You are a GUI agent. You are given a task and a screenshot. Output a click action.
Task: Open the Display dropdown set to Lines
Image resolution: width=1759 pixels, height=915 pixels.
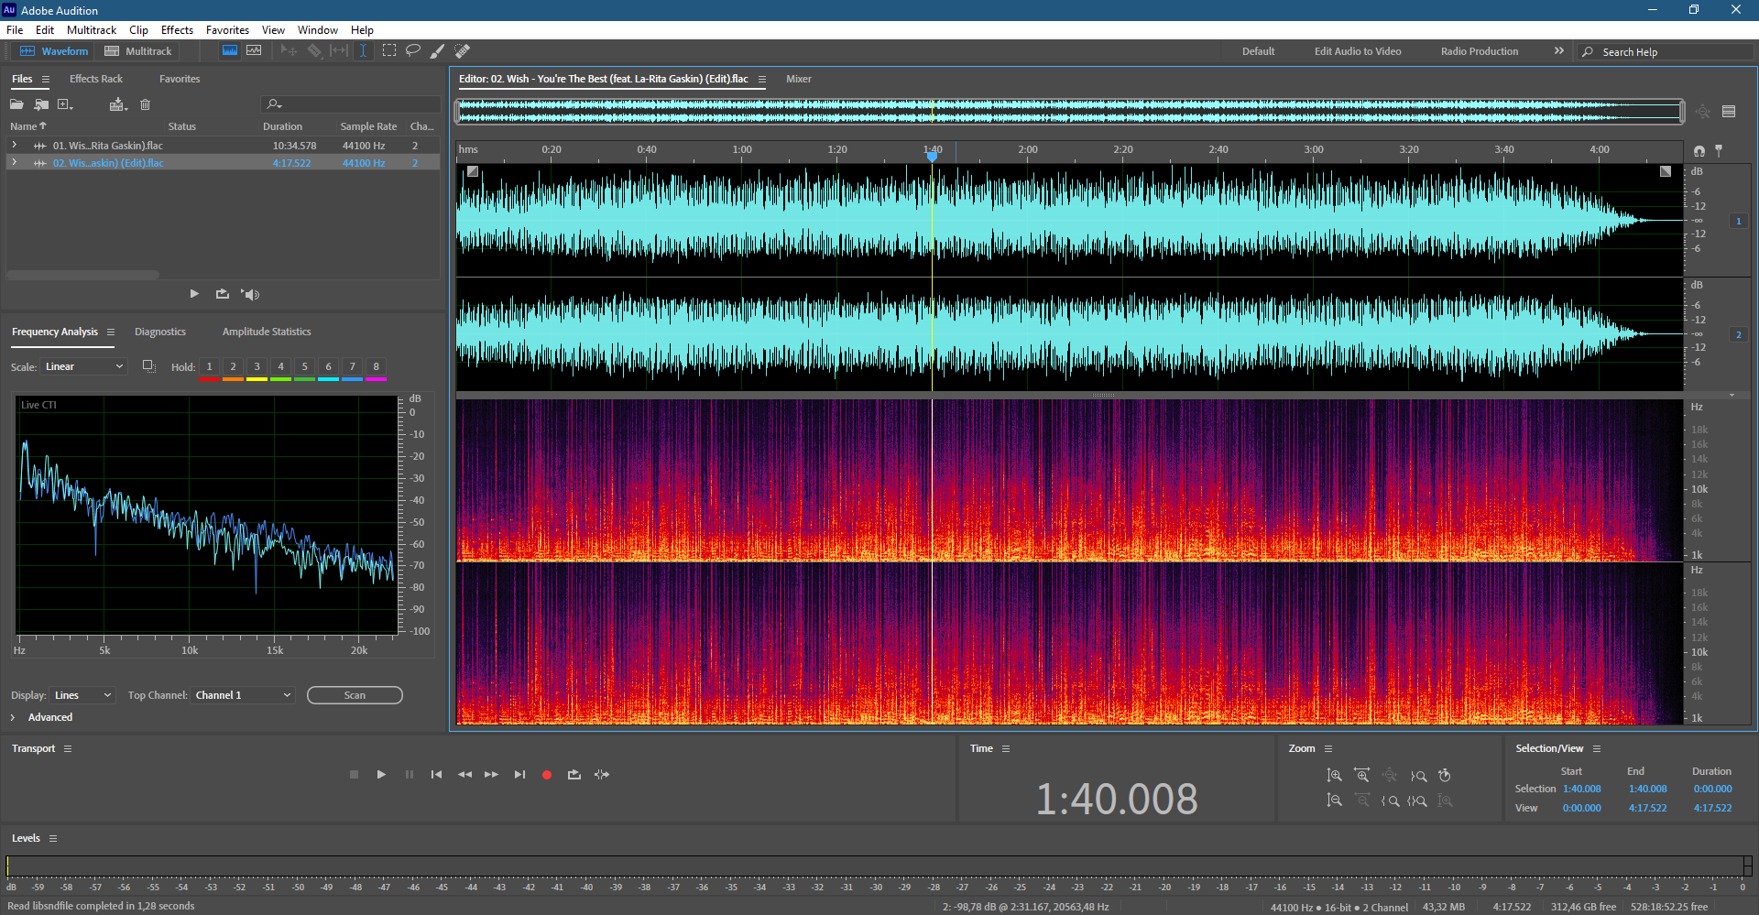[x=82, y=695]
